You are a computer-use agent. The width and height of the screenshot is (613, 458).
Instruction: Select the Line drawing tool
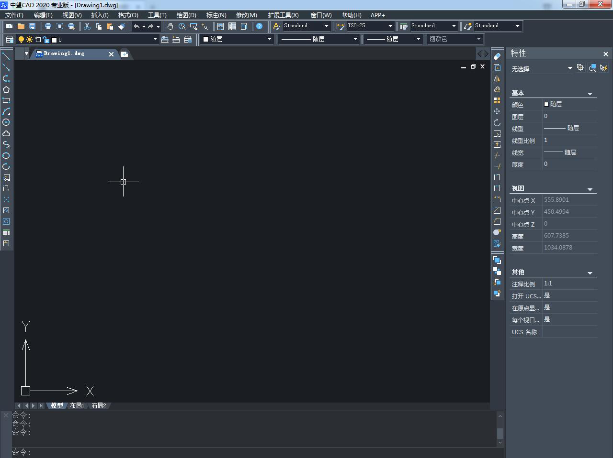click(x=6, y=56)
